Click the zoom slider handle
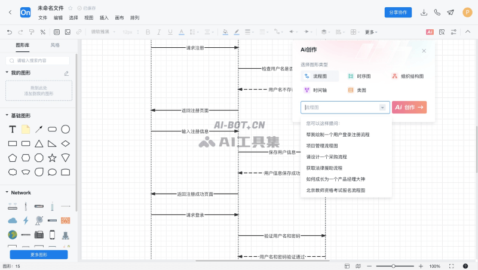This screenshot has width=478, height=270. pyautogui.click(x=394, y=266)
